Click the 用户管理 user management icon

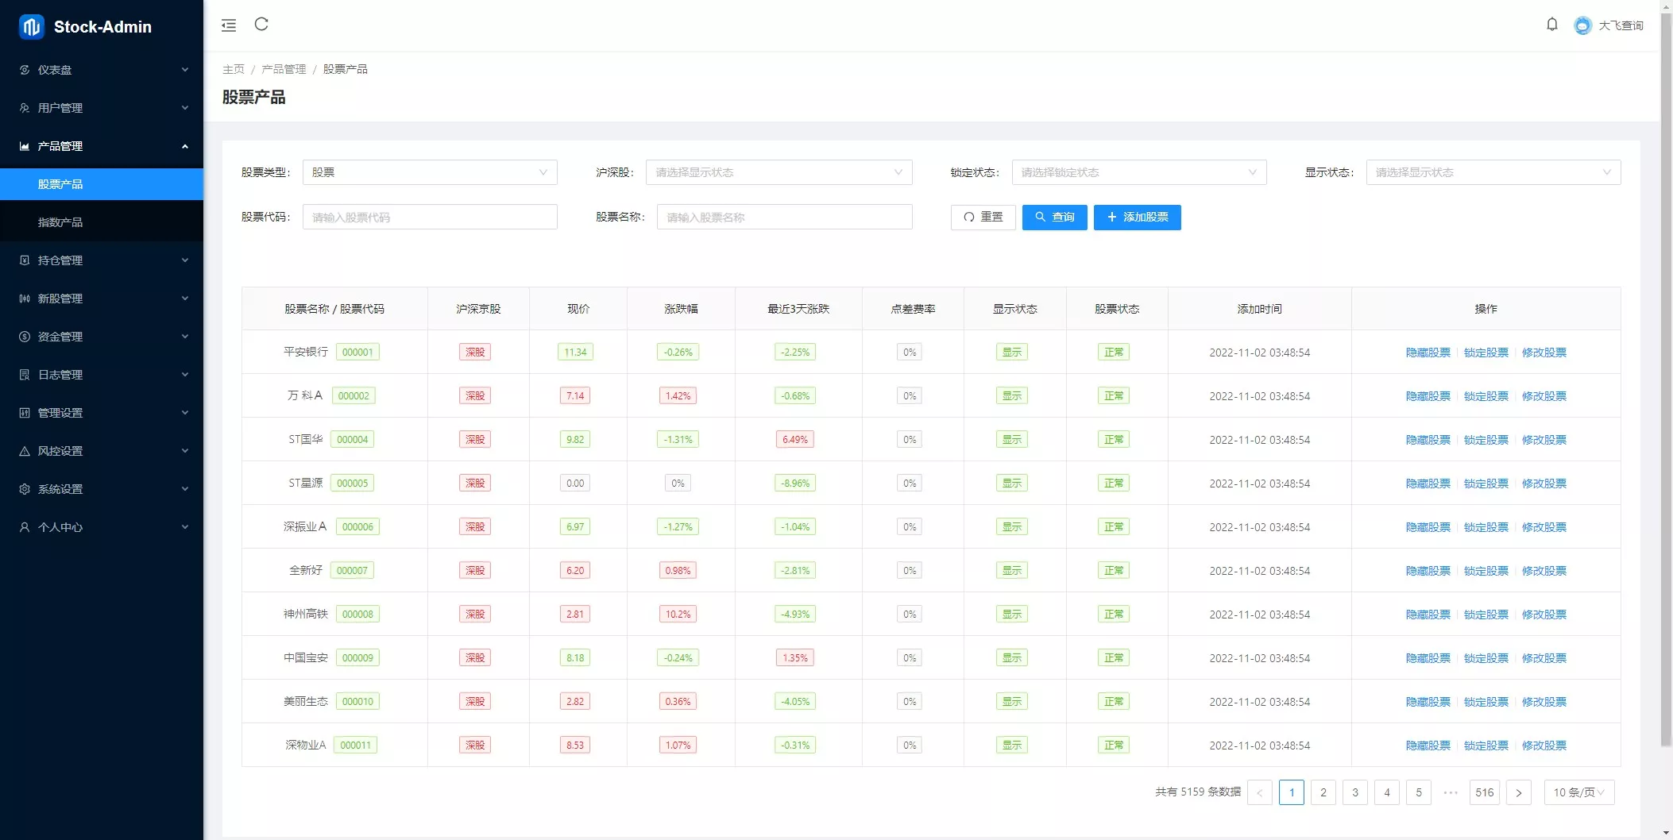tap(24, 107)
